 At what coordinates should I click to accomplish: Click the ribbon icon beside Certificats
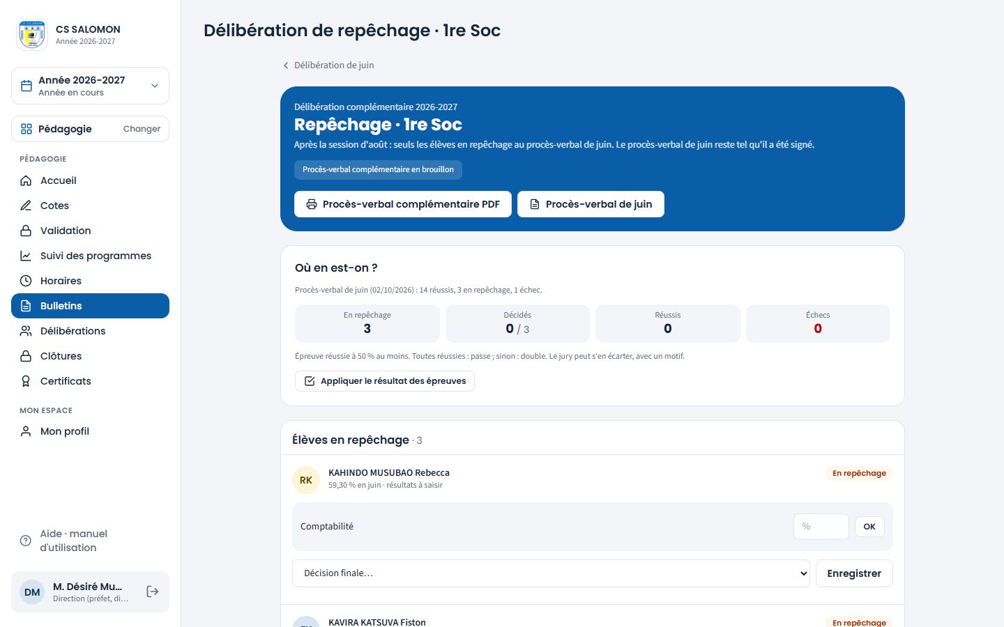point(26,381)
